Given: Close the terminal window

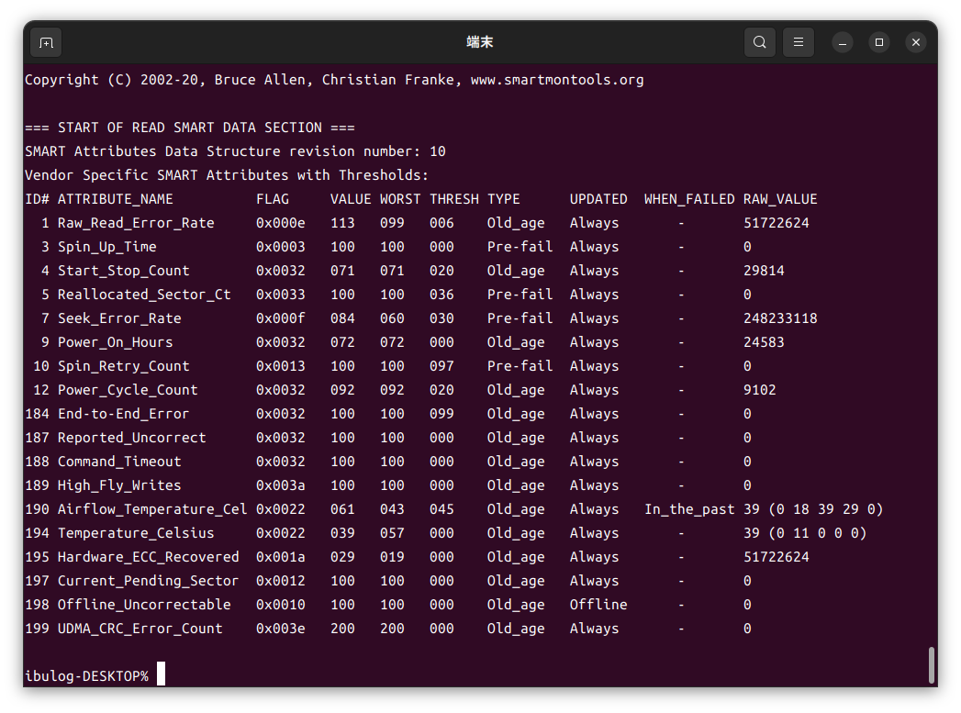Looking at the screenshot, I should tap(915, 42).
